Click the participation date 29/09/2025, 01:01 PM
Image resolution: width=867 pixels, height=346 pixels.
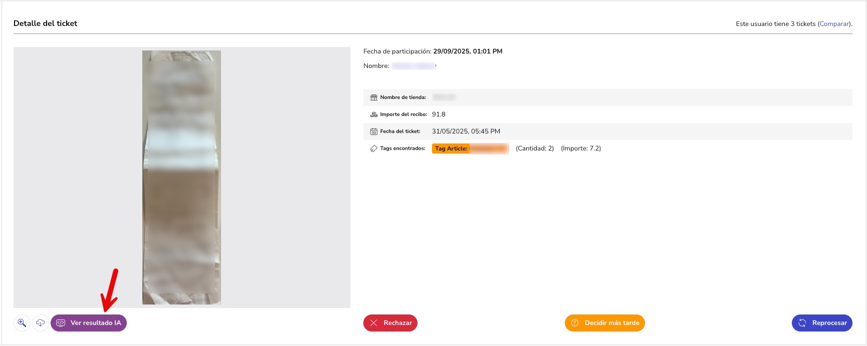click(x=468, y=51)
